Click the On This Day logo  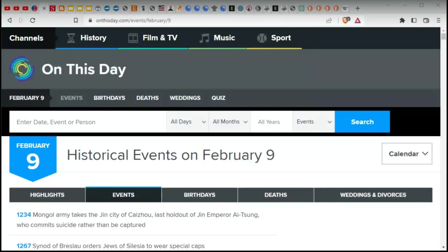68,69
